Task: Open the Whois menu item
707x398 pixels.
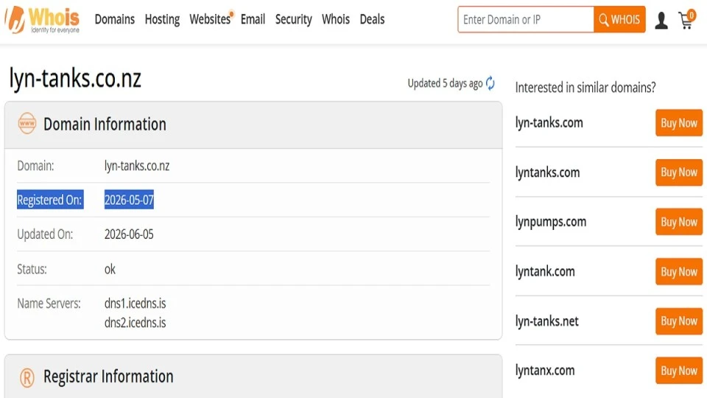Action: [336, 19]
